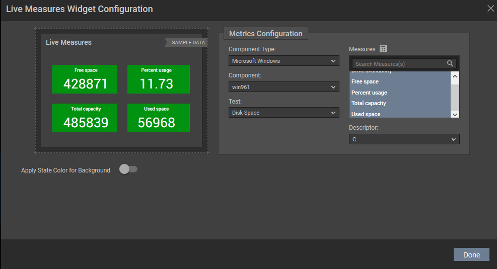Click the Percent usage 11.73 preview tile
The image size is (497, 269).
tap(159, 79)
